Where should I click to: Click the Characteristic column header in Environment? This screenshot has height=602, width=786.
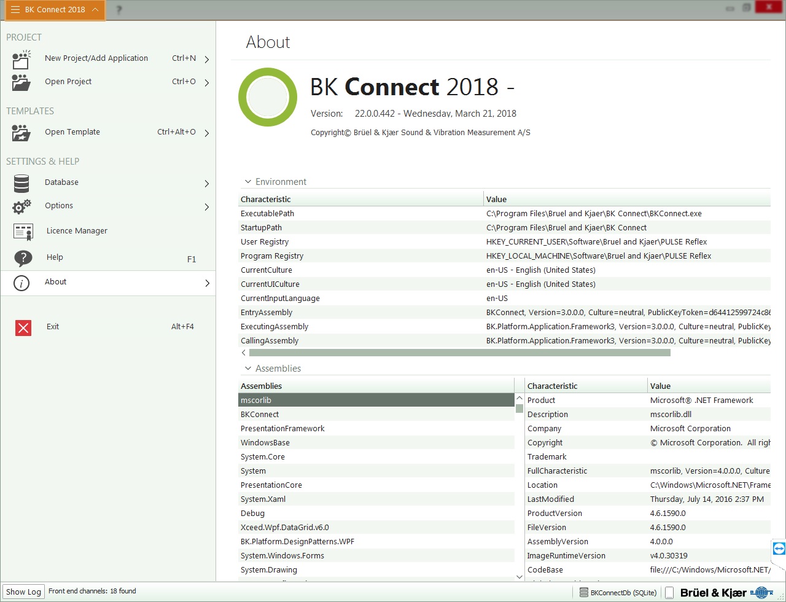click(x=360, y=199)
